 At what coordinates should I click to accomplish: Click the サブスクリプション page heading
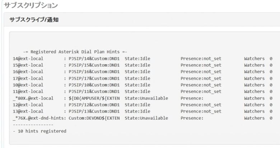(31, 5)
